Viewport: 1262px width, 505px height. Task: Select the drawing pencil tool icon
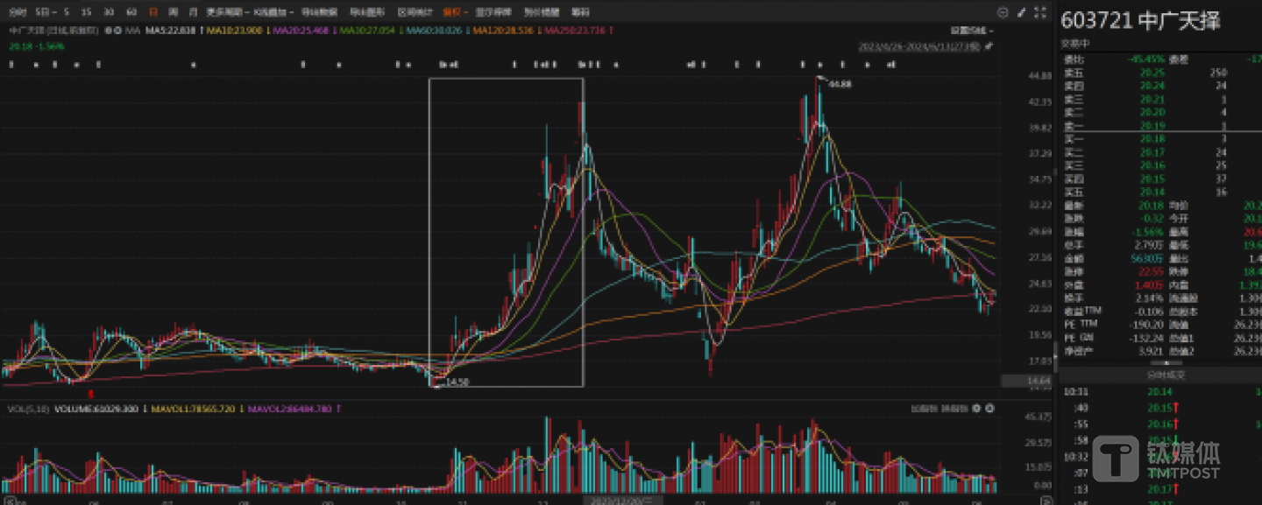click(1022, 12)
